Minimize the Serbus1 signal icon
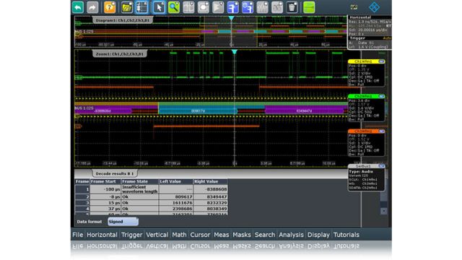Image resolution: width=462 pixels, height=260 pixels. click(381, 166)
